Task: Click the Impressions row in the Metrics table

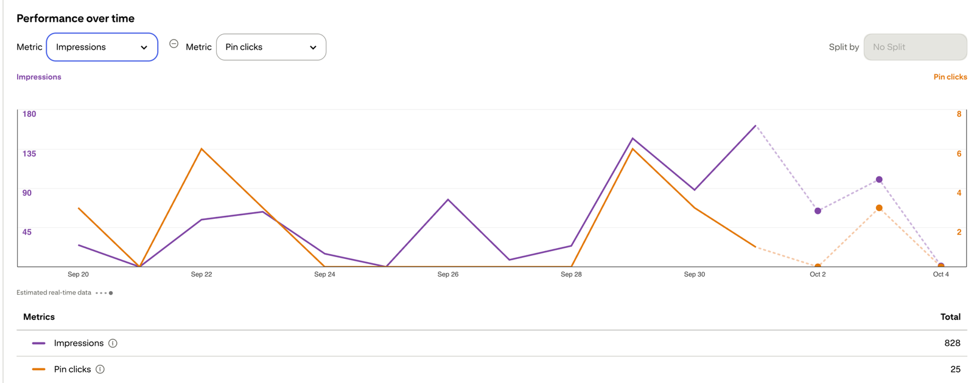Action: (x=492, y=343)
